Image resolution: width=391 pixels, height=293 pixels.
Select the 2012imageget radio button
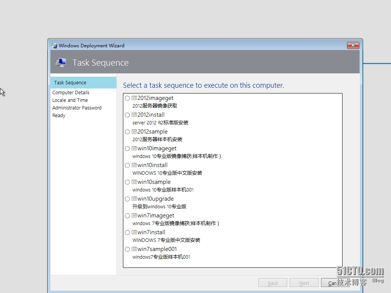point(128,98)
